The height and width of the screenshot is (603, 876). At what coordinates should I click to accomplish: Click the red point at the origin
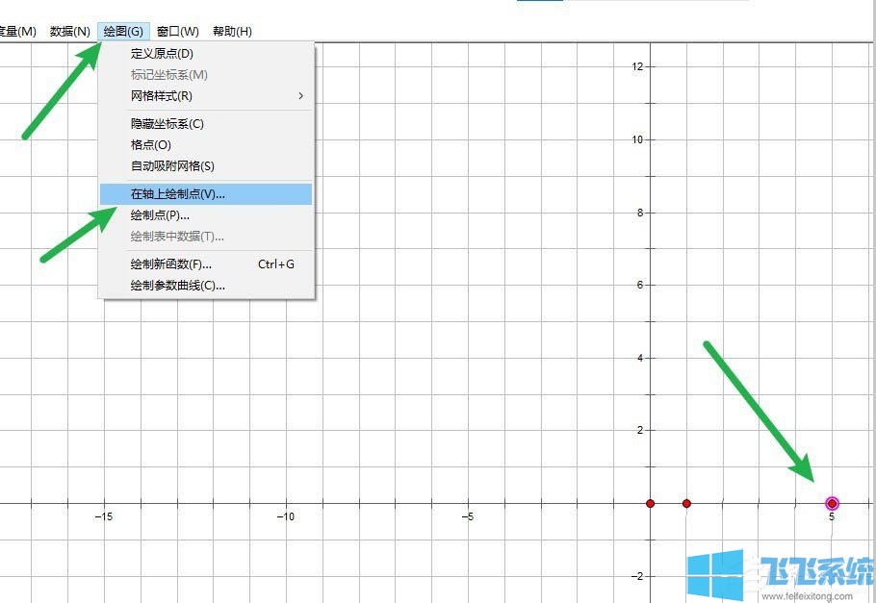[651, 503]
